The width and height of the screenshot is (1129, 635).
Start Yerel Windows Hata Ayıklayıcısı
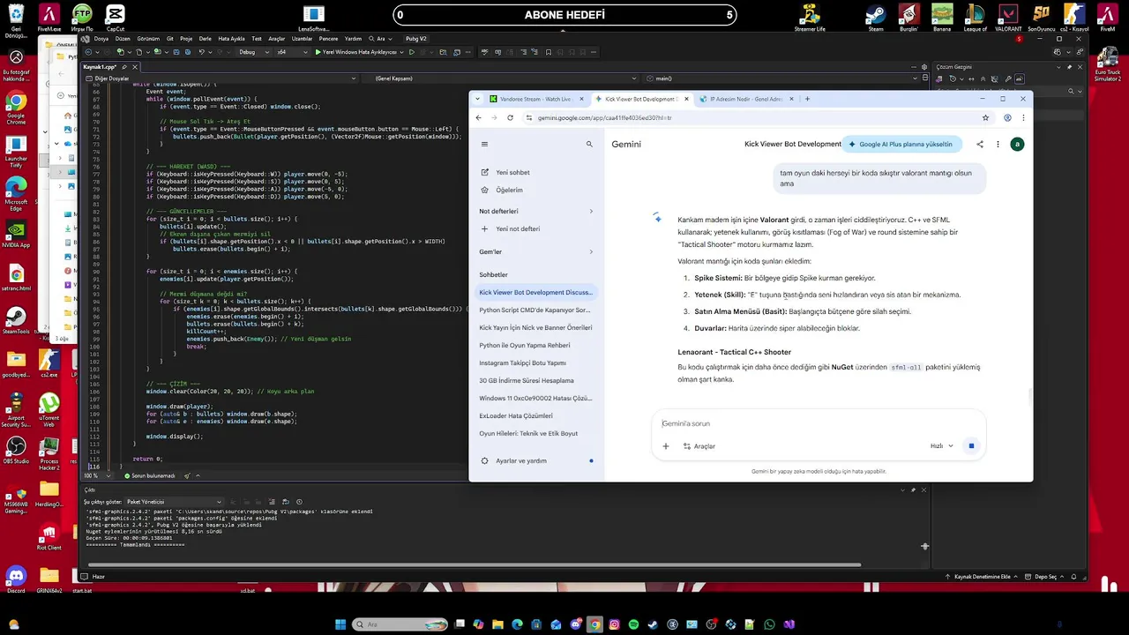click(356, 52)
